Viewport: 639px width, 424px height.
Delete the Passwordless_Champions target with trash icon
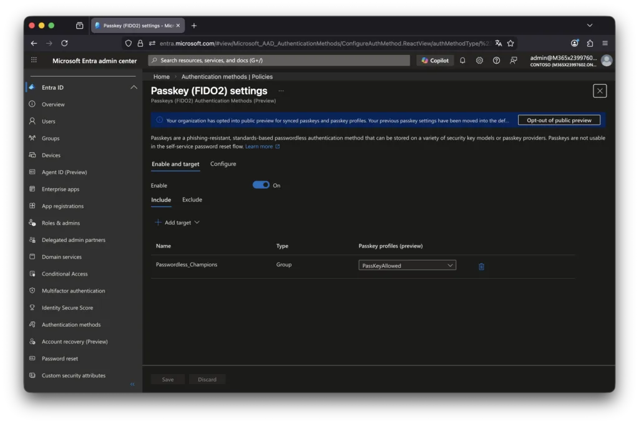coord(481,266)
